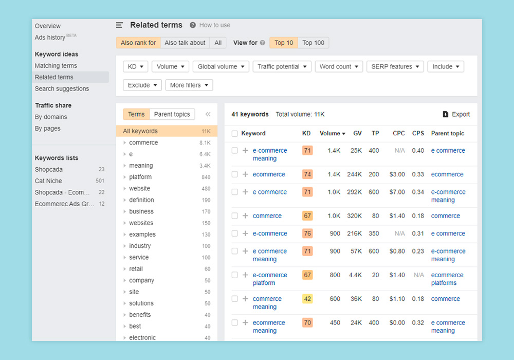The image size is (514, 360).
Task: Select the Terms tab
Action: coord(136,114)
